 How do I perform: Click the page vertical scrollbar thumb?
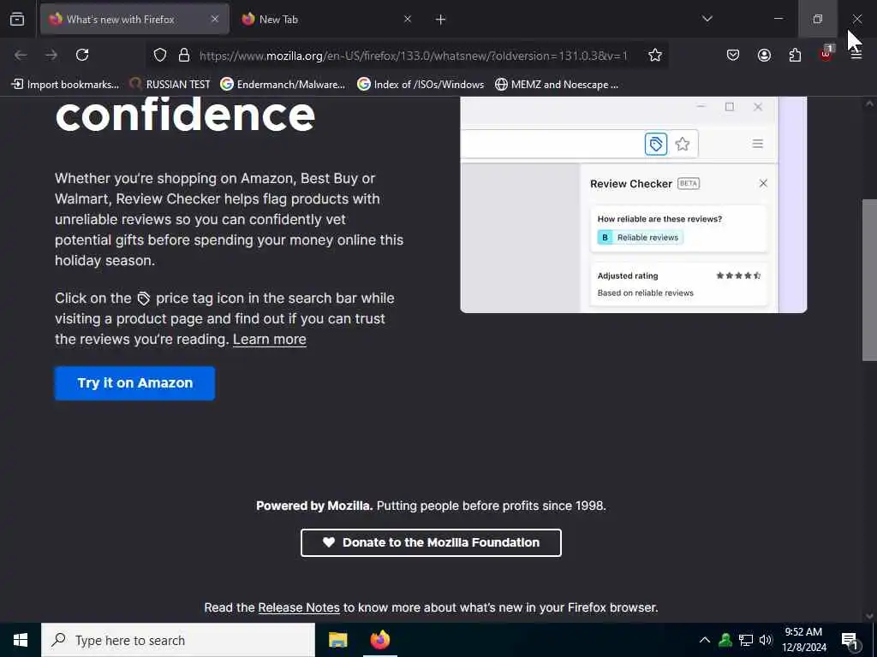coord(869,280)
